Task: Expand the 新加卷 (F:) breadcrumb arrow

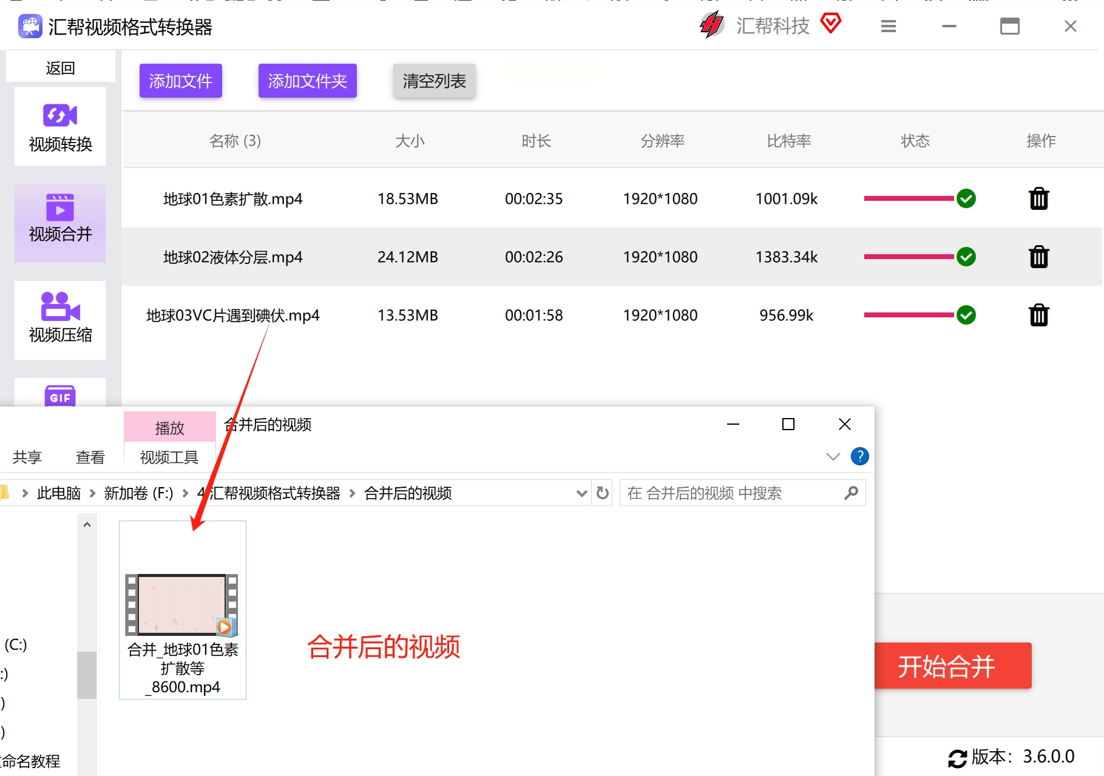Action: [x=185, y=493]
